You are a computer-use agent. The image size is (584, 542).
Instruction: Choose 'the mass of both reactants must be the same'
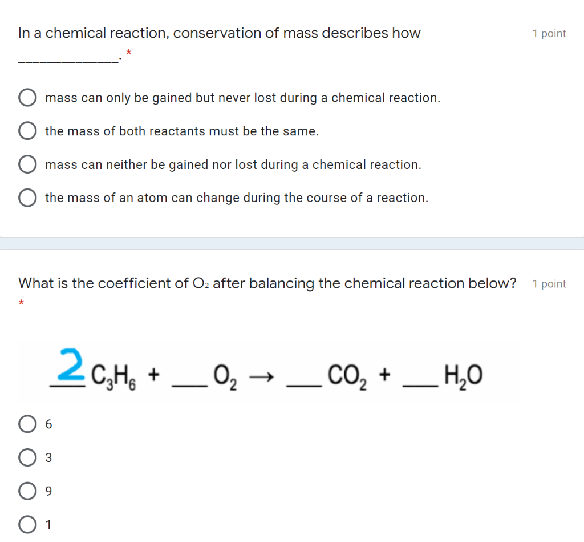point(27,130)
